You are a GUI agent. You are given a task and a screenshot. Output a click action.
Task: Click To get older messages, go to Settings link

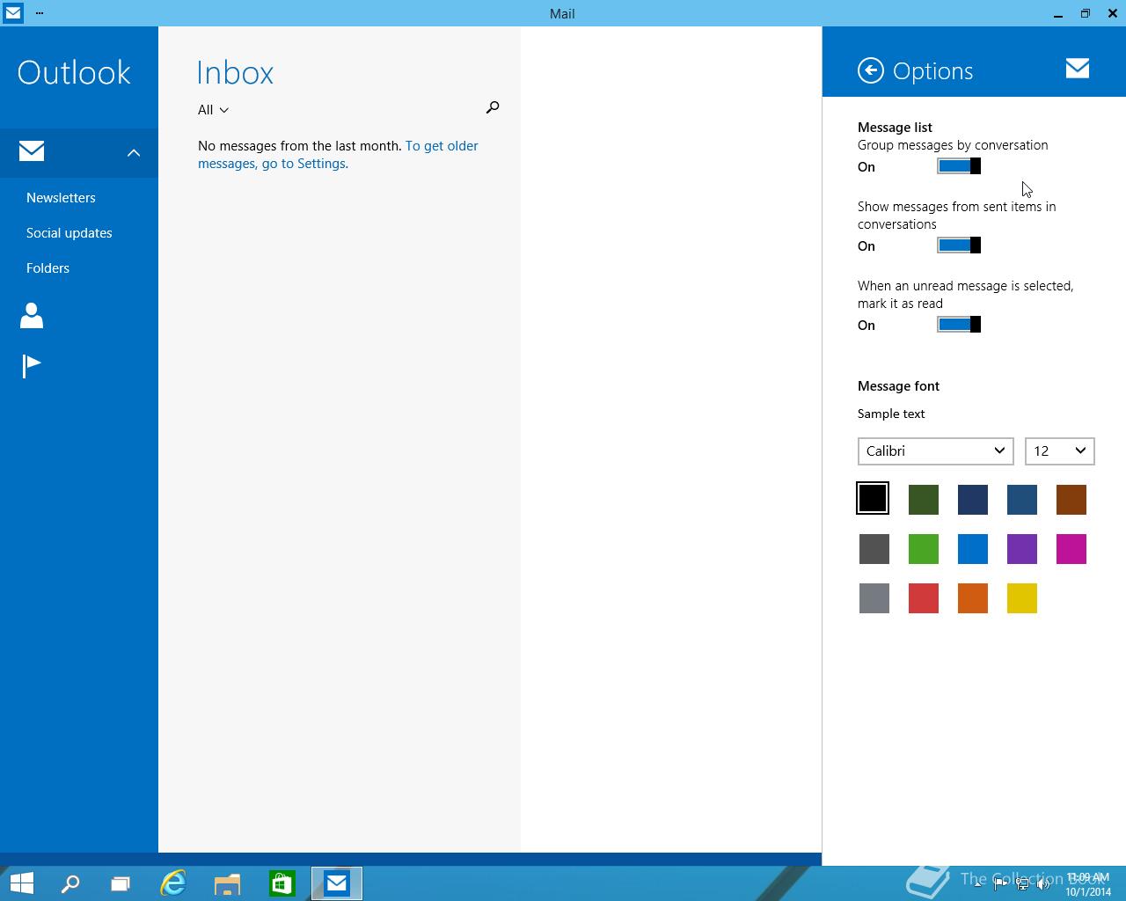pos(338,155)
